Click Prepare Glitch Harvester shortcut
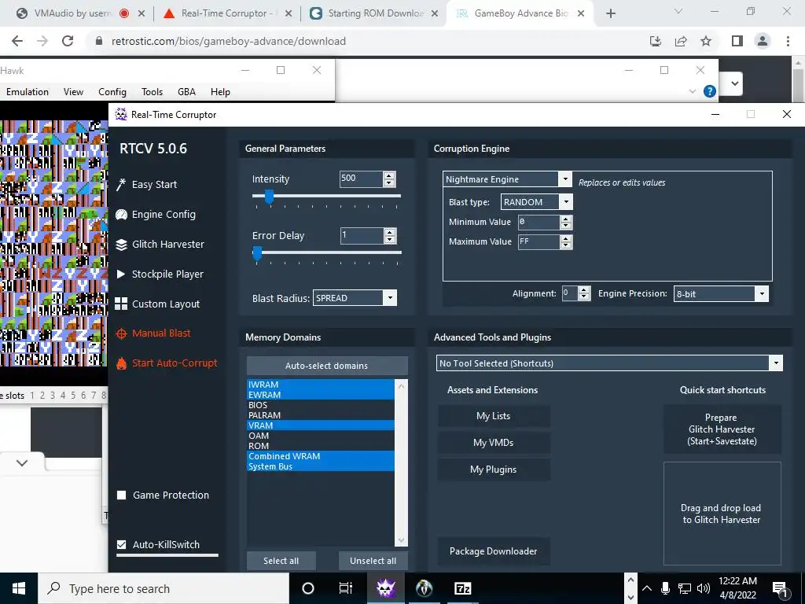This screenshot has width=805, height=604. (722, 429)
